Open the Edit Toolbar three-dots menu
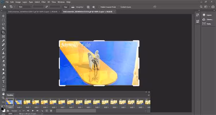The image size is (216, 115). pyautogui.click(x=3, y=102)
